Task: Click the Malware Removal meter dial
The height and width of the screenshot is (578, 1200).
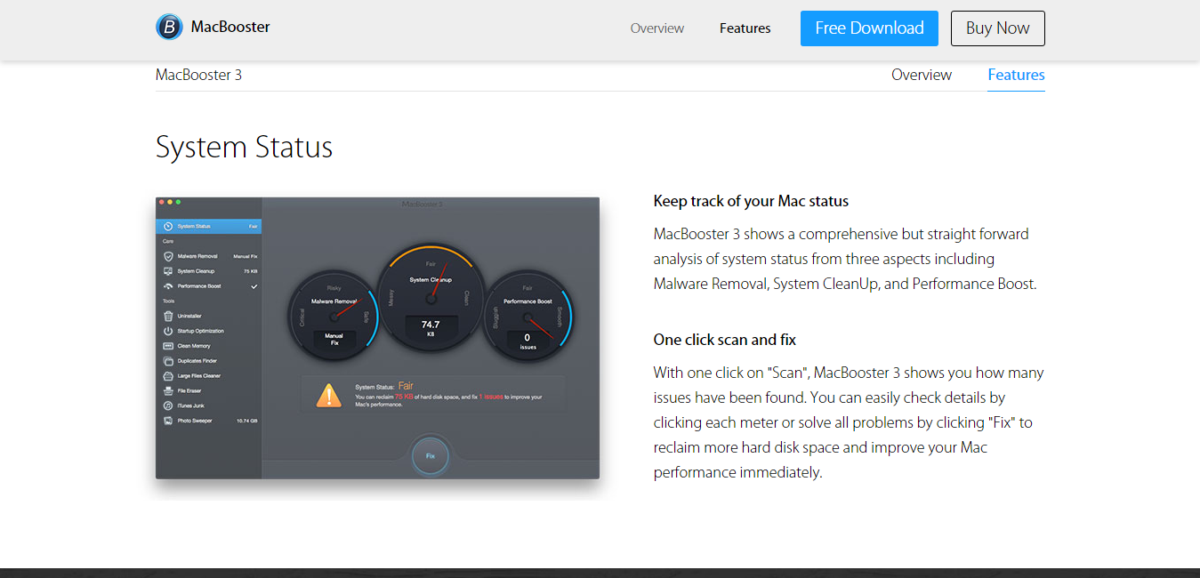Action: click(x=334, y=317)
